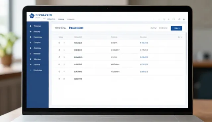This screenshot has width=212, height=122.
Task: Select the first sidebar menu item label
Action: point(37,26)
